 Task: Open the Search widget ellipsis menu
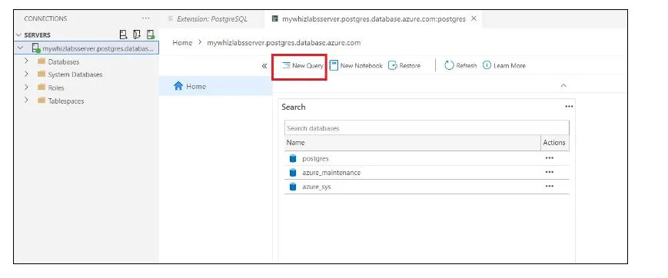569,107
